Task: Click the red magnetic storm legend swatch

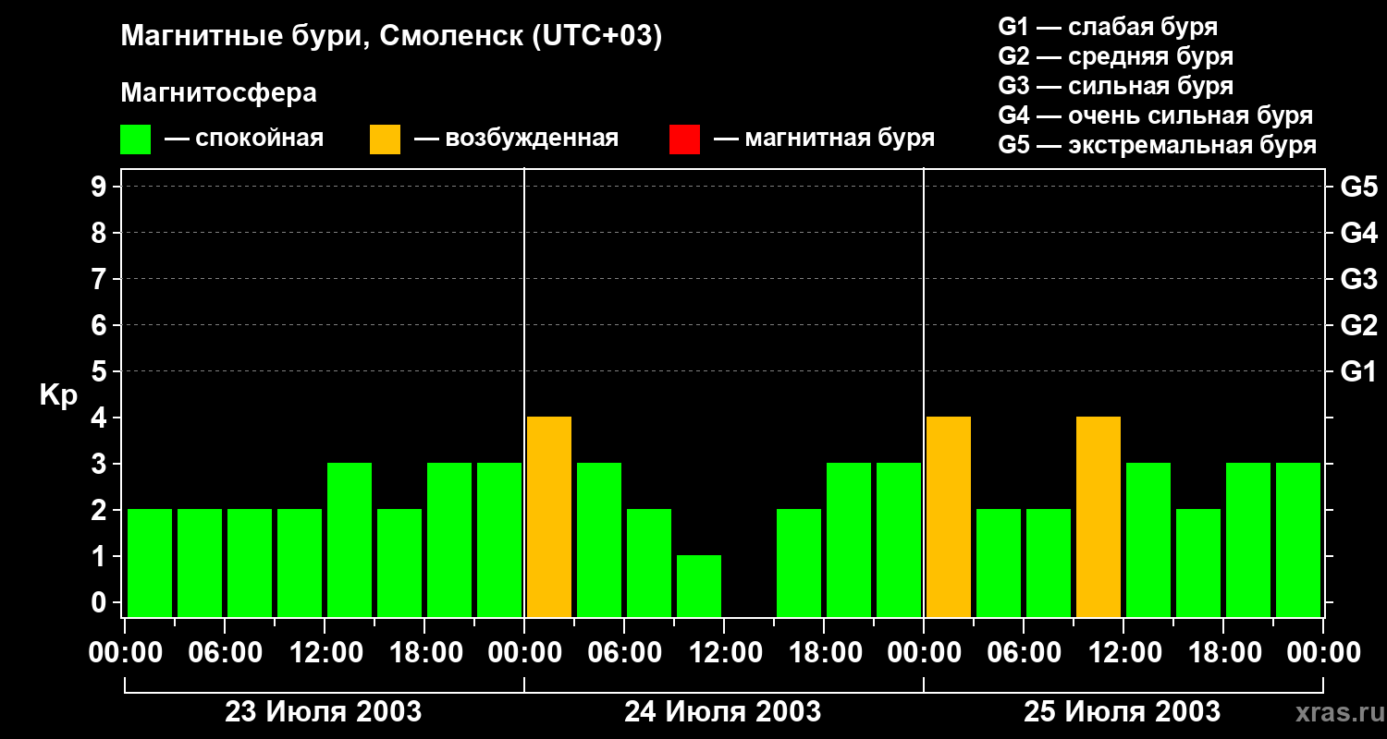Action: point(684,139)
